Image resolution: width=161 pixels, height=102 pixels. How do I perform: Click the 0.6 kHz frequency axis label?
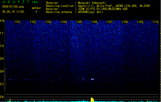pos(2,97)
